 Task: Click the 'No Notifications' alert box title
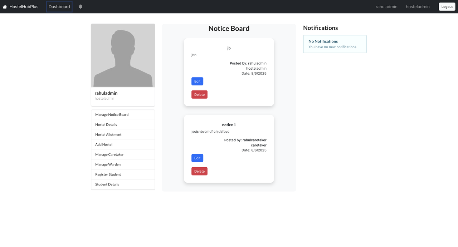click(x=323, y=41)
